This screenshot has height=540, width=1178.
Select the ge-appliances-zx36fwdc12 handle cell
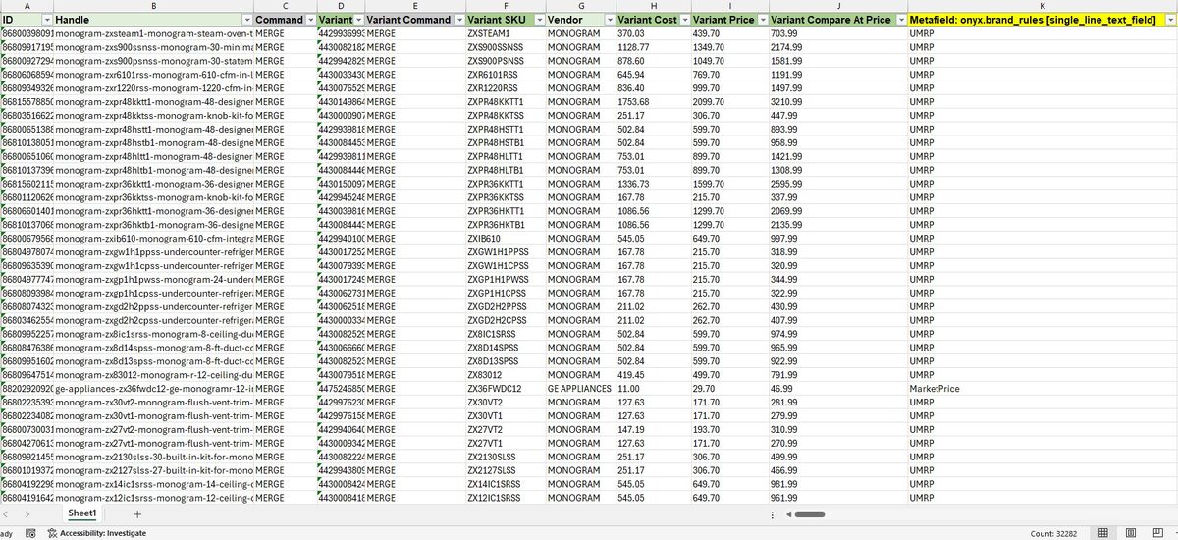153,388
